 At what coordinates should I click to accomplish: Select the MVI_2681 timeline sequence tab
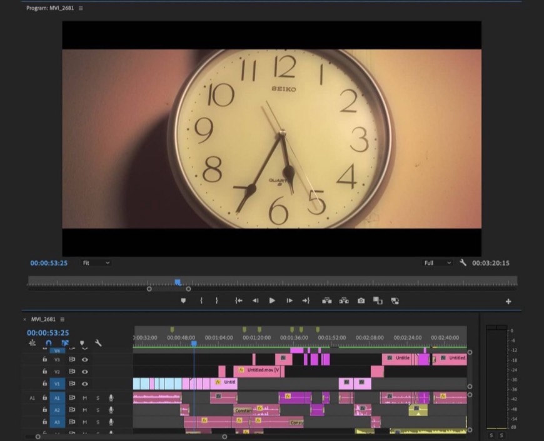(x=43, y=319)
